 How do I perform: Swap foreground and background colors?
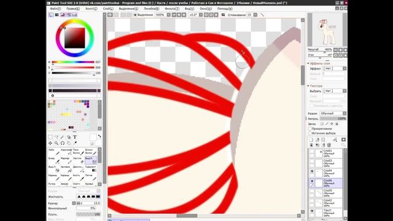tap(99, 136)
